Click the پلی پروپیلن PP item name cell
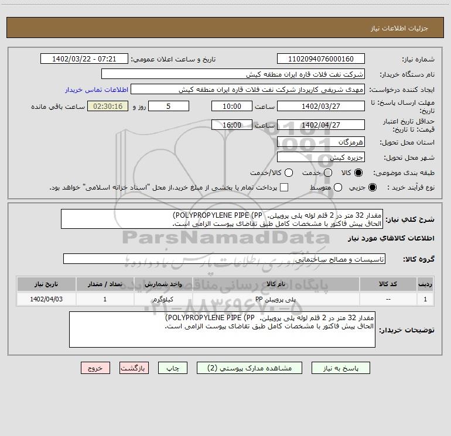Viewport: 451px width, 436px height. 276,299
